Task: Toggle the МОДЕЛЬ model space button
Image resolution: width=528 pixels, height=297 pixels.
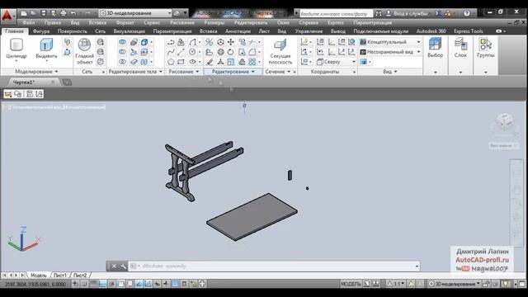Action: tap(351, 284)
